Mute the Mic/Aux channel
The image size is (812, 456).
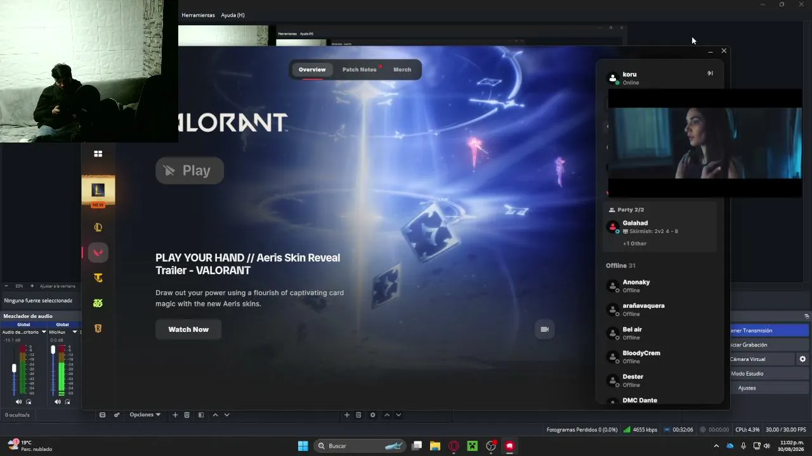pyautogui.click(x=58, y=402)
